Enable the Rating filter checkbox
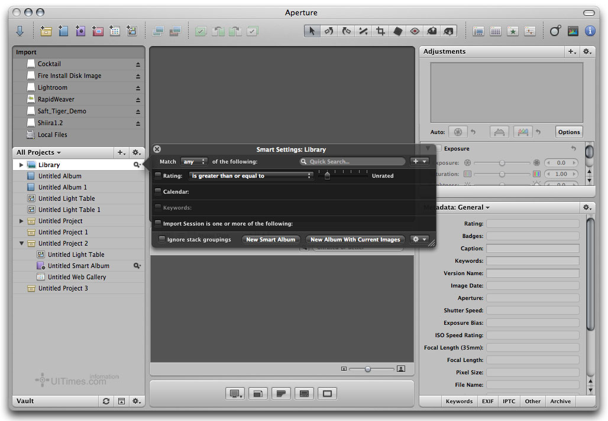Image resolution: width=608 pixels, height=421 pixels. 158,175
